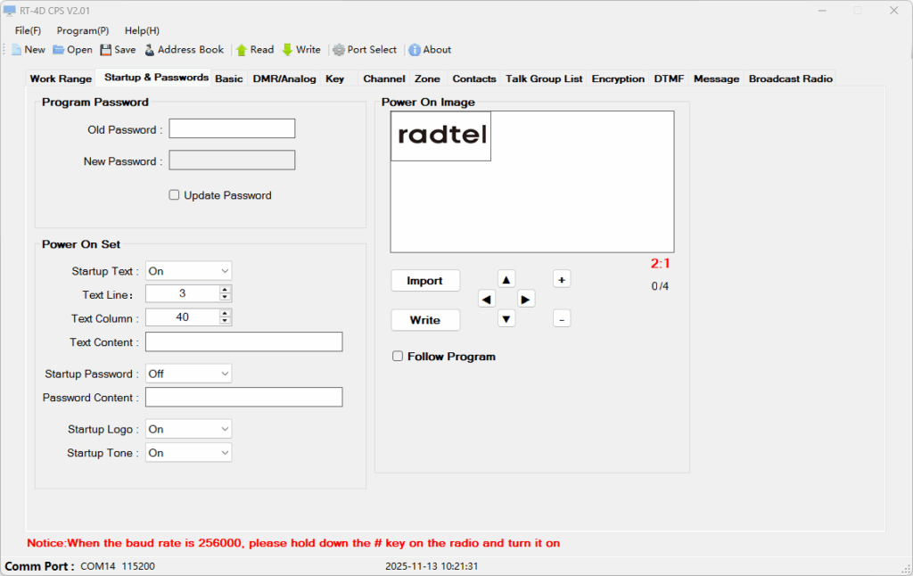Open an existing file via the Open icon

pyautogui.click(x=71, y=50)
